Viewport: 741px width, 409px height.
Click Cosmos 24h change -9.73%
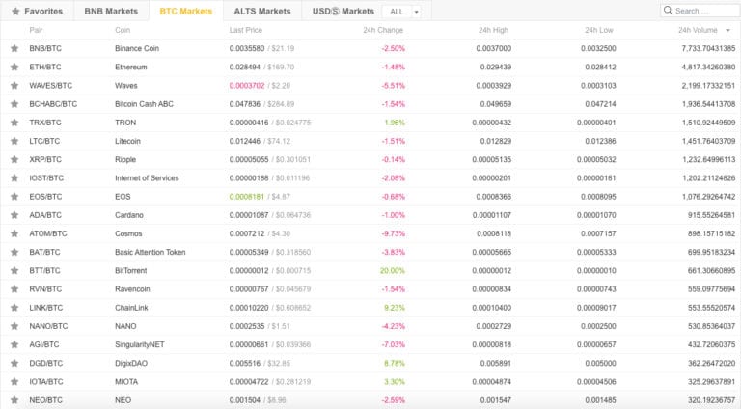[394, 233]
